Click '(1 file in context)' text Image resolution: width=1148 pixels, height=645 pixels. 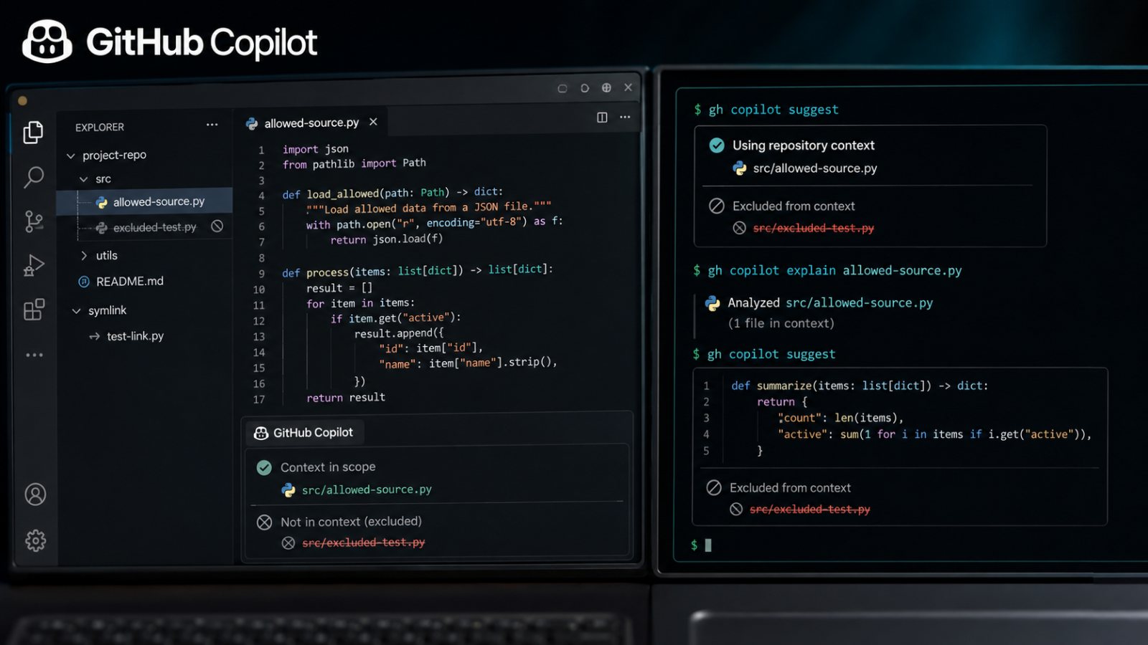point(781,323)
